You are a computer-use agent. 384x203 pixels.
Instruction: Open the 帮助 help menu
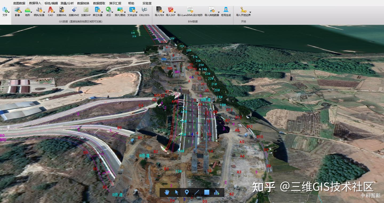[131, 3]
